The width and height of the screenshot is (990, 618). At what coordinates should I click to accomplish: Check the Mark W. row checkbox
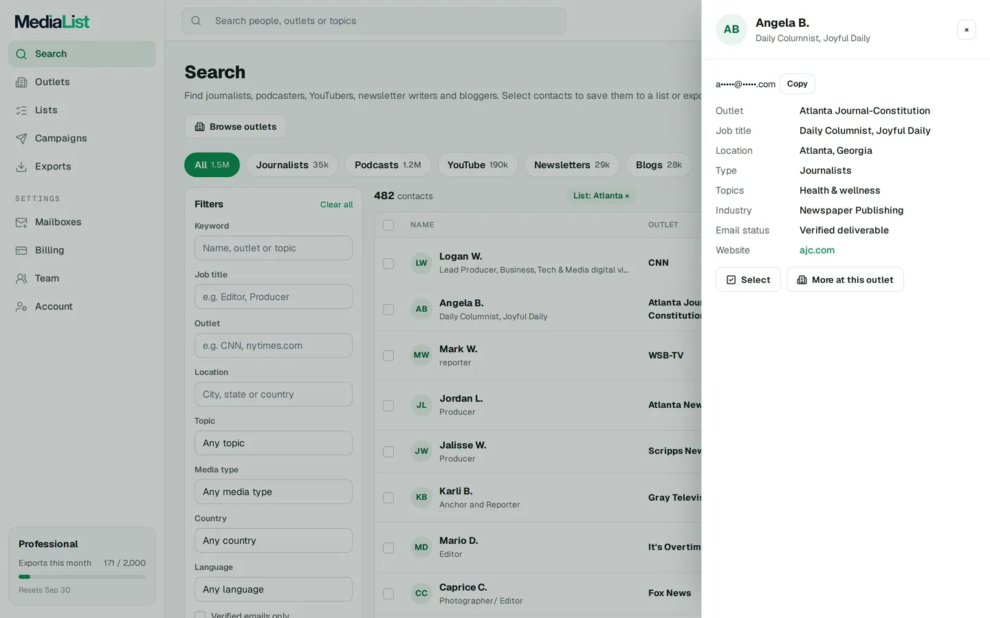(x=388, y=356)
